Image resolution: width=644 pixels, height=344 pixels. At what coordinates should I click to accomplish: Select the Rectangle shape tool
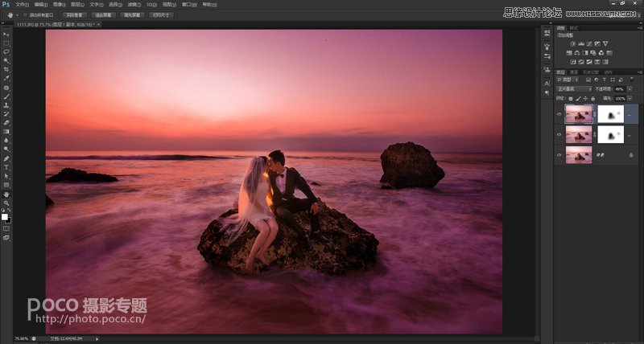click(6, 185)
